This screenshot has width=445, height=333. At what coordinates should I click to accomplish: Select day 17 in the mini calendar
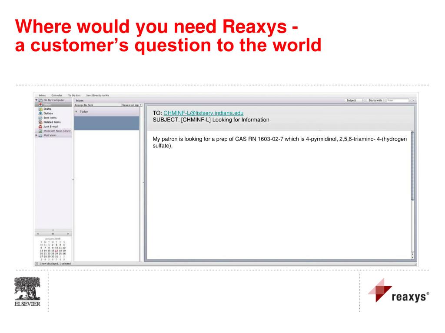56,251
